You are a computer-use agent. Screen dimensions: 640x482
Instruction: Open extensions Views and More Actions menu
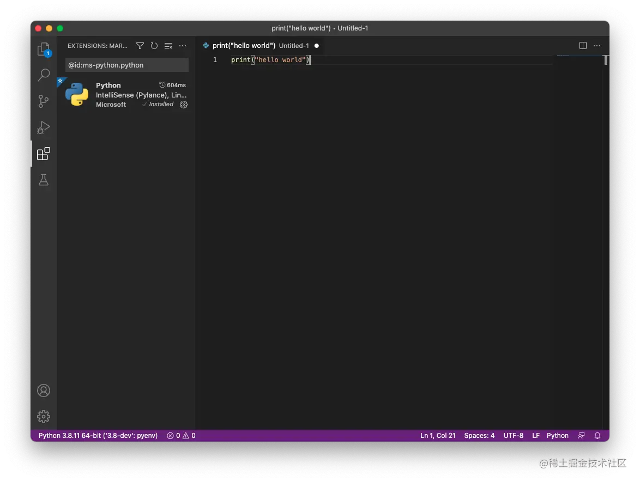tap(183, 46)
